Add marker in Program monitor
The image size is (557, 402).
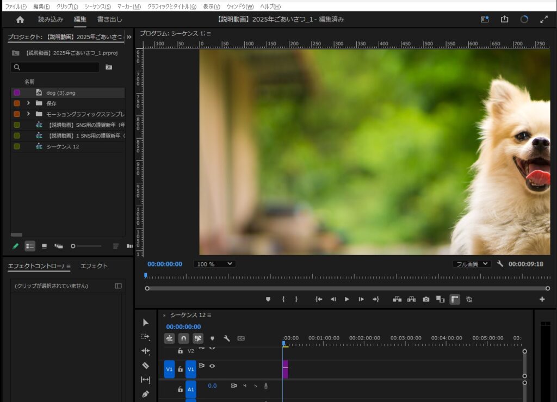pyautogui.click(x=268, y=299)
